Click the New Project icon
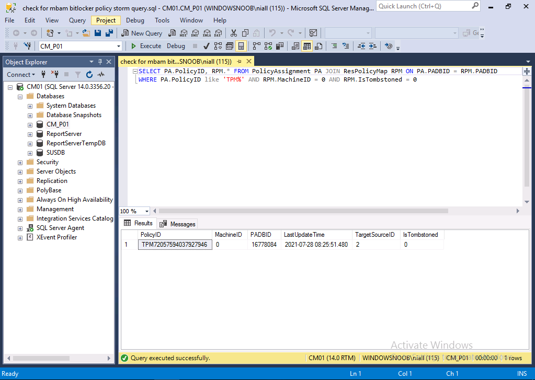 (x=50, y=33)
